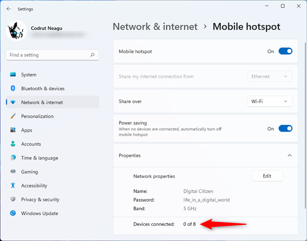Click Edit network properties button
The width and height of the screenshot is (307, 241).
pos(267,176)
